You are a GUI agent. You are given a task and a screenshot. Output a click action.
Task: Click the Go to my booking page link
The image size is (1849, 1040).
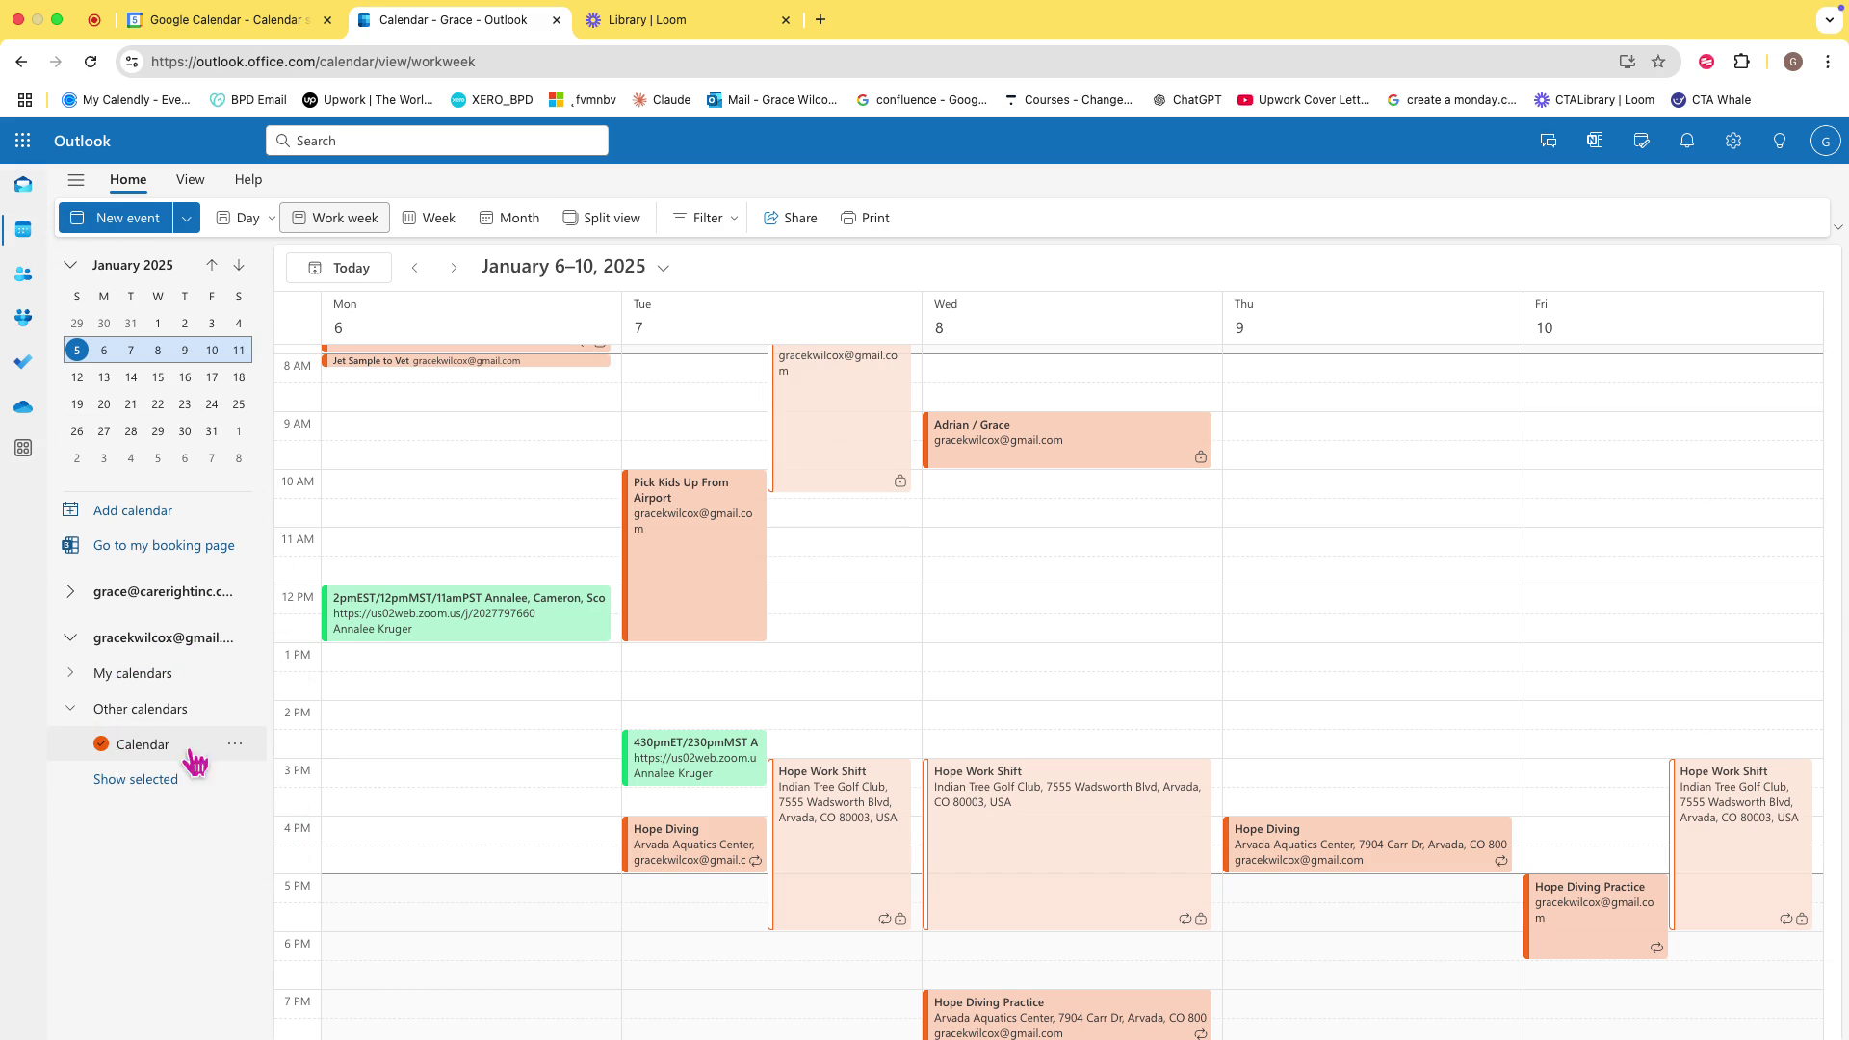[164, 545]
